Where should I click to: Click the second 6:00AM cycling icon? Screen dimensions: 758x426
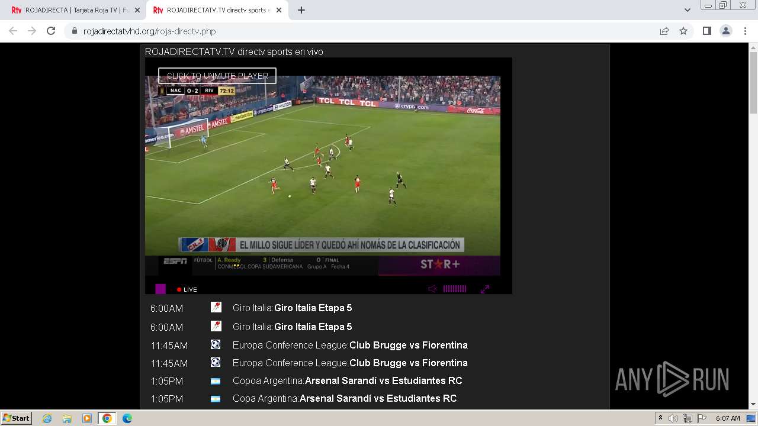pyautogui.click(x=216, y=326)
